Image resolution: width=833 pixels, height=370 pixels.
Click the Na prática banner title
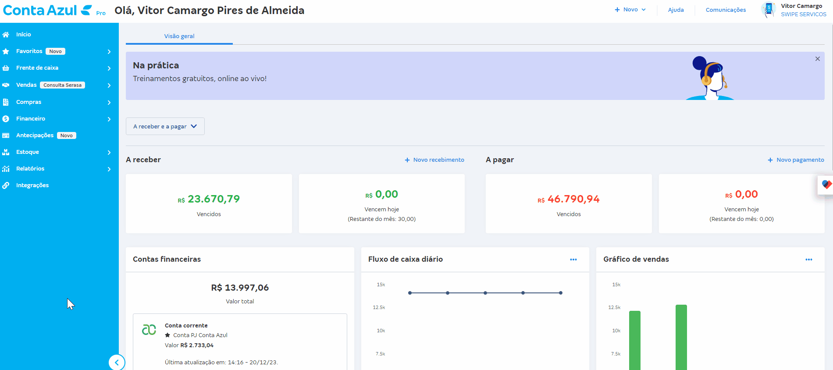(x=156, y=65)
